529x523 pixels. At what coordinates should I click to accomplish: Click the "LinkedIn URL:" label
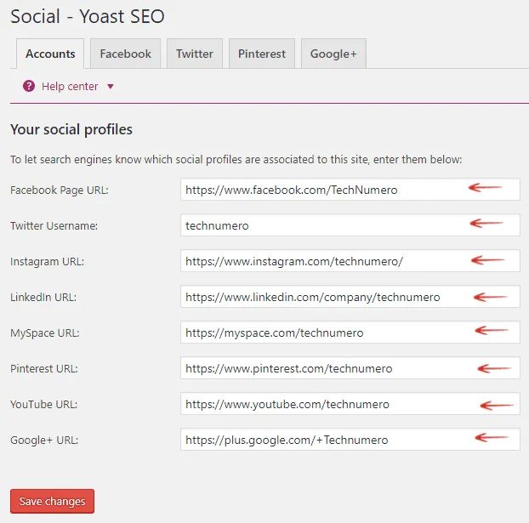pos(43,298)
